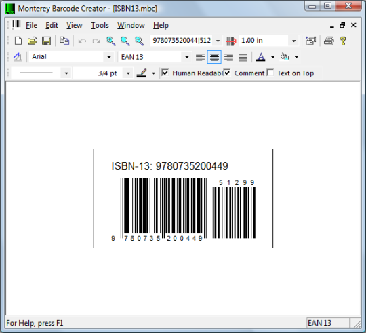Open the Window menu
Image resolution: width=366 pixels, height=333 pixels.
click(x=131, y=25)
